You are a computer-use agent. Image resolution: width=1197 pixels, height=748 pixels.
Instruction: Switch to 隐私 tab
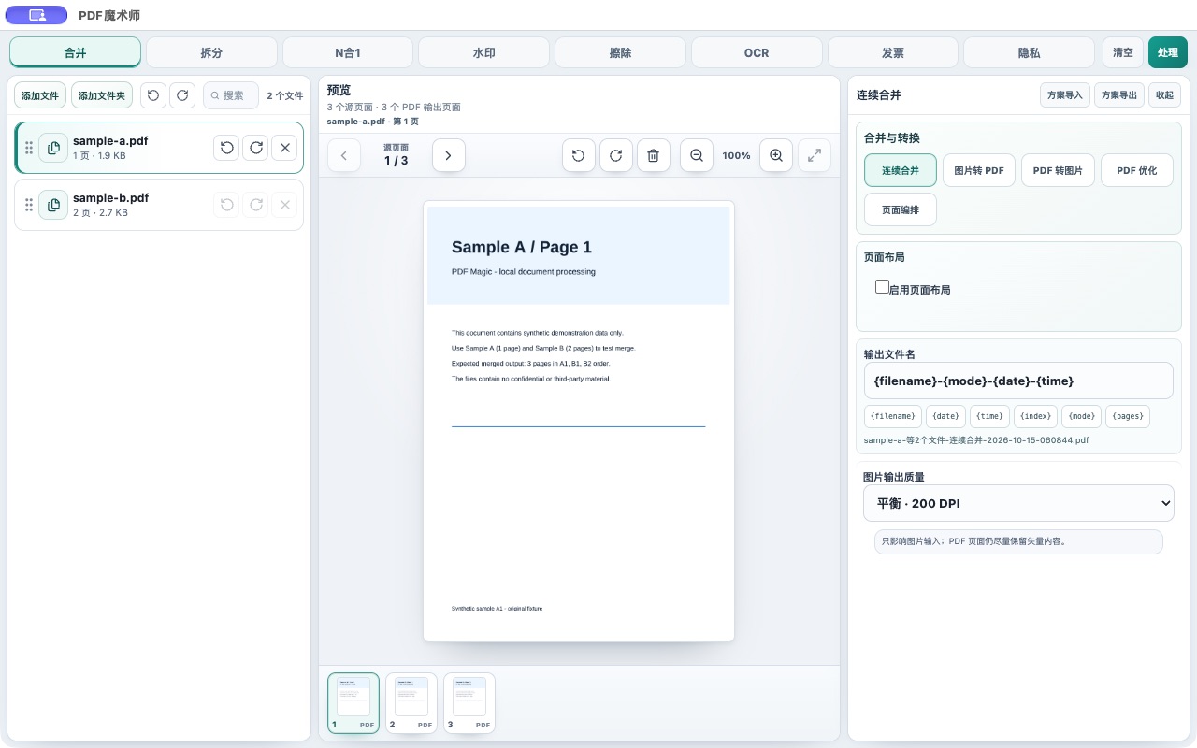[x=1029, y=52]
